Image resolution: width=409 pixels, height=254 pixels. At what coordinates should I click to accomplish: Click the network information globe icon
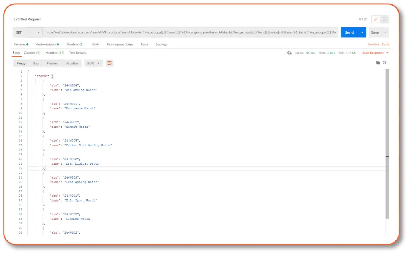point(289,53)
